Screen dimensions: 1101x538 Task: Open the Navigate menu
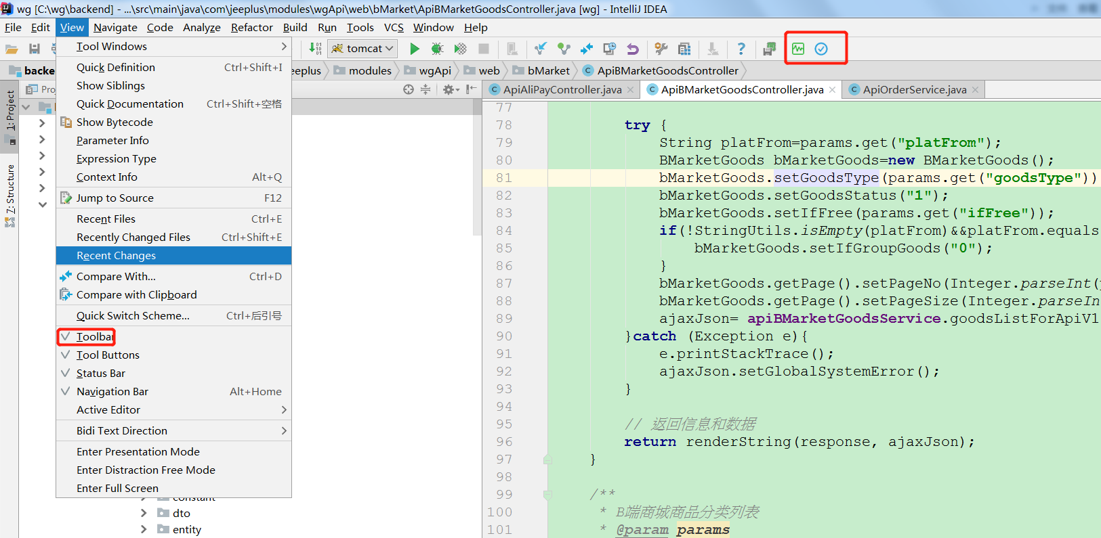[115, 27]
